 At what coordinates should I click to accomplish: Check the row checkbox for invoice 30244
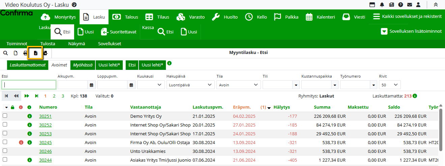tap(5, 160)
